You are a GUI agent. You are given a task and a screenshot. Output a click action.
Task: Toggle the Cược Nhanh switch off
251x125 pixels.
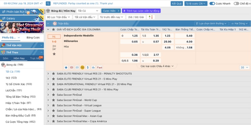[x=212, y=4]
